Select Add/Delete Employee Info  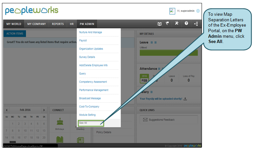pyautogui.click(x=93, y=65)
